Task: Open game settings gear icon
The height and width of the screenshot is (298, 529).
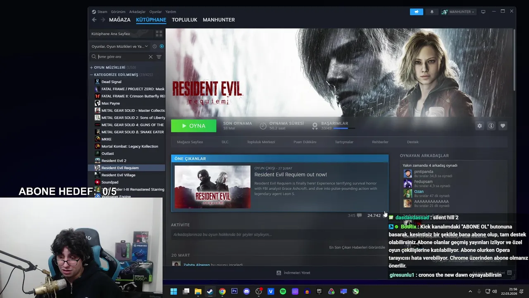Action: [x=479, y=126]
